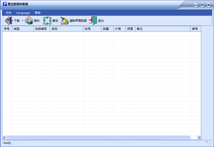Click the Query (查询) toolbar icon
This screenshot has height=147, width=214.
(x=47, y=21)
